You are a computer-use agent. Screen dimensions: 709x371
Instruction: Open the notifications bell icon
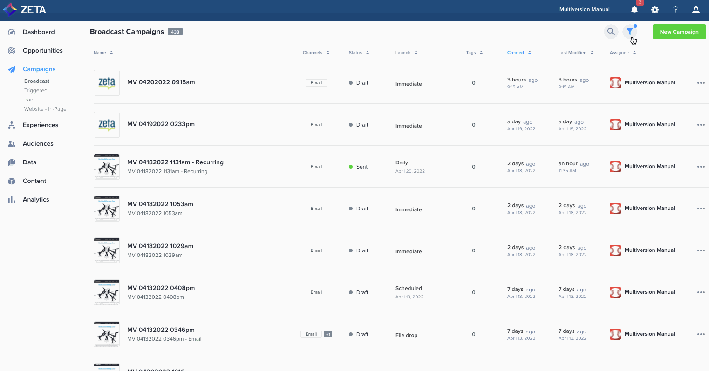(x=634, y=10)
